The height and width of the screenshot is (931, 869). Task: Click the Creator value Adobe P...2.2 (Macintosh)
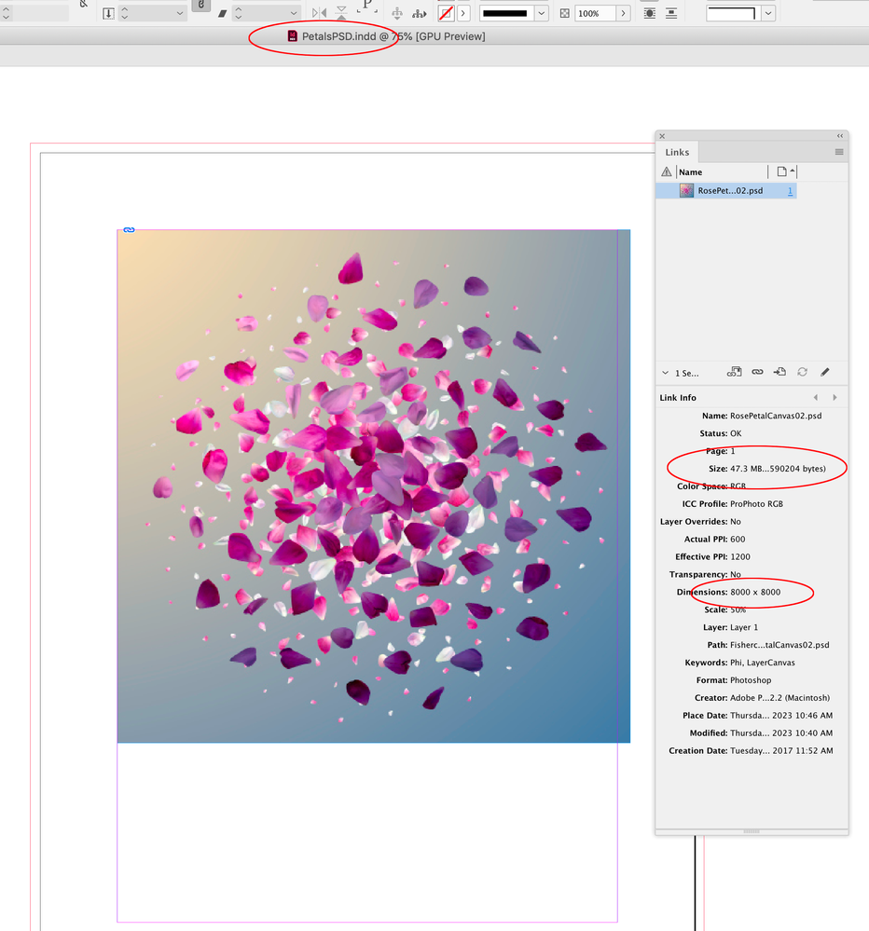coord(779,698)
